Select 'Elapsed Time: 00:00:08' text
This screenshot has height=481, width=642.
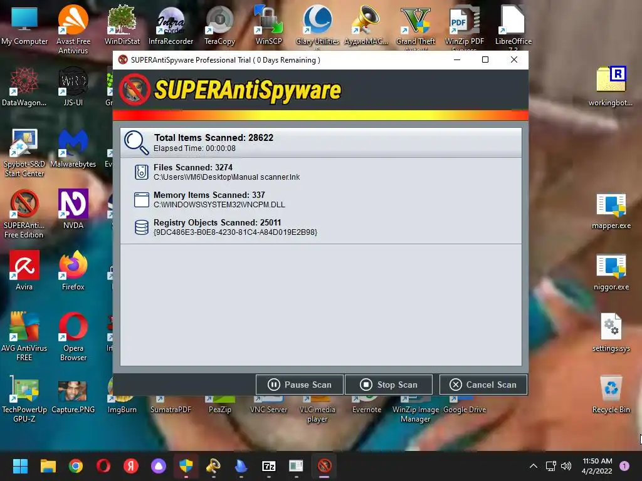click(194, 148)
